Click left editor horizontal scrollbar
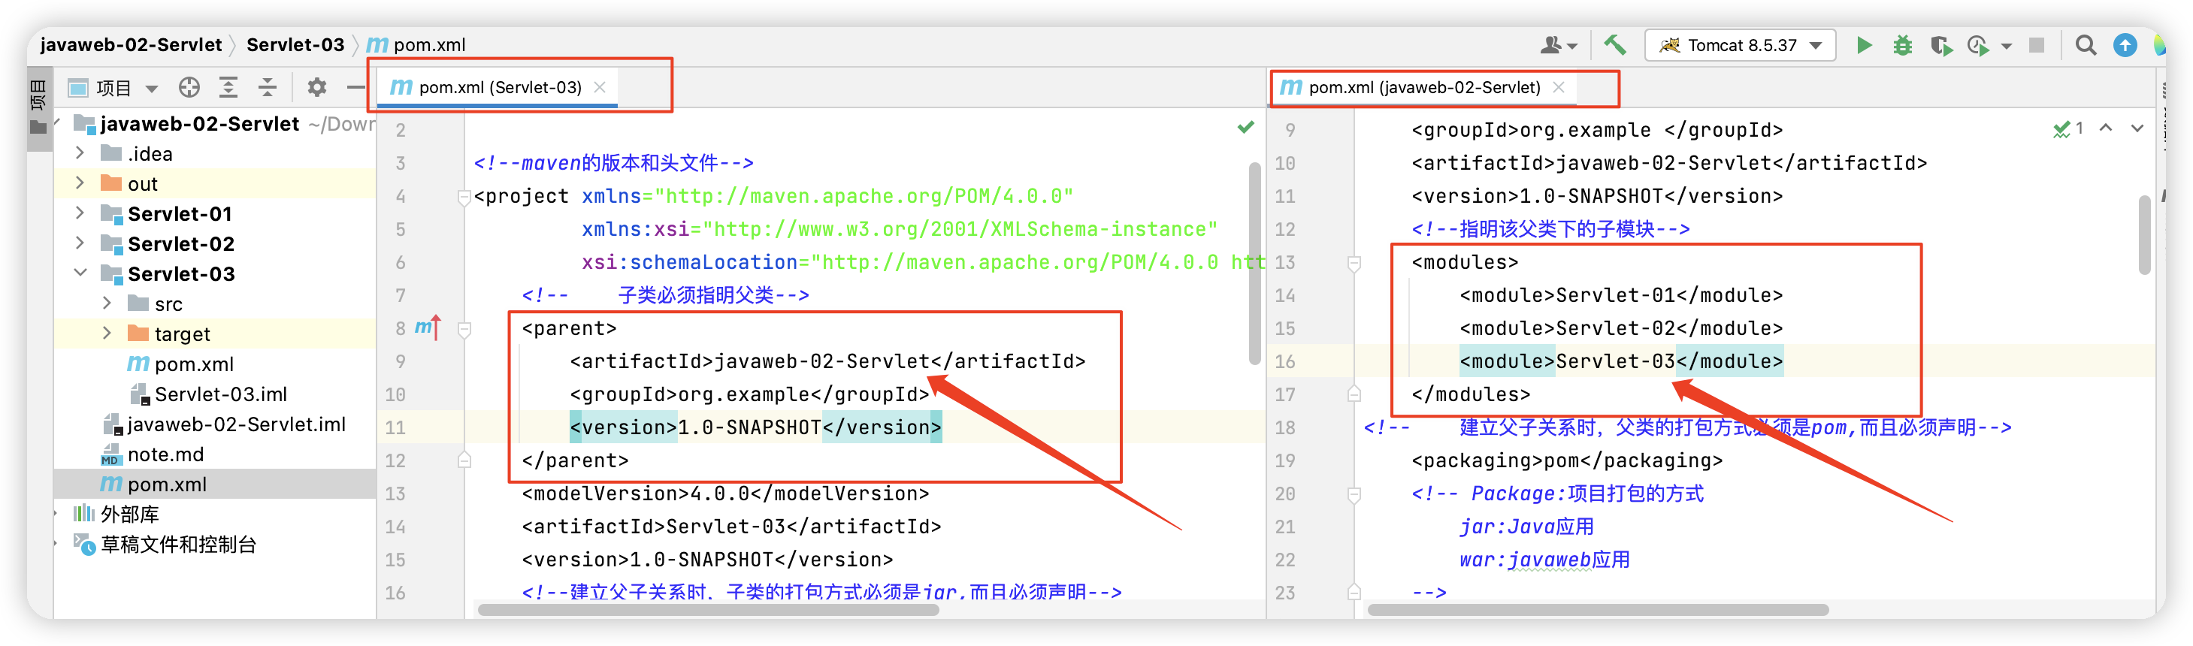 point(708,609)
